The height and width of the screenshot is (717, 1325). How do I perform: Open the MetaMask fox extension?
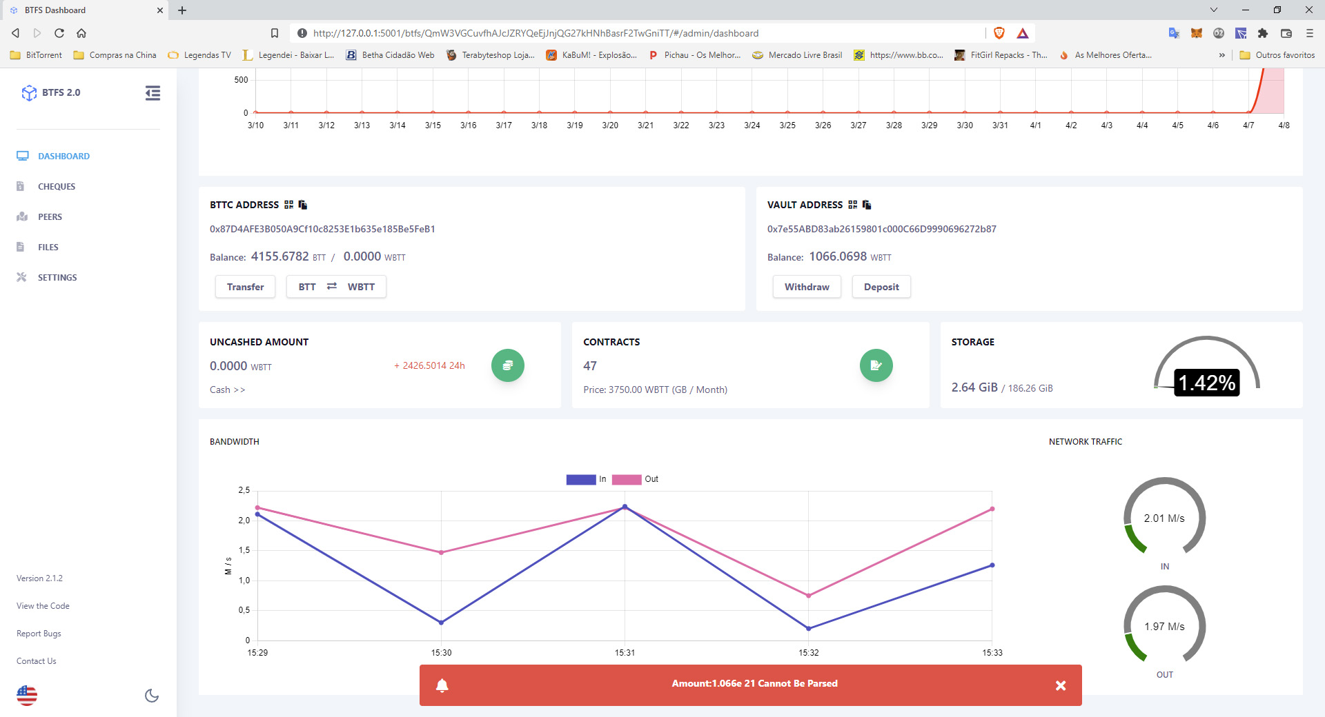1197,33
